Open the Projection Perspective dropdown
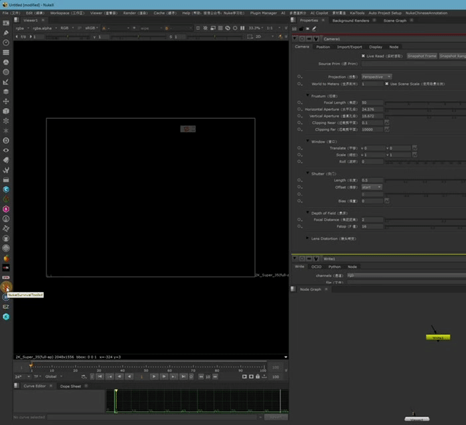This screenshot has height=425, width=466. pos(376,76)
